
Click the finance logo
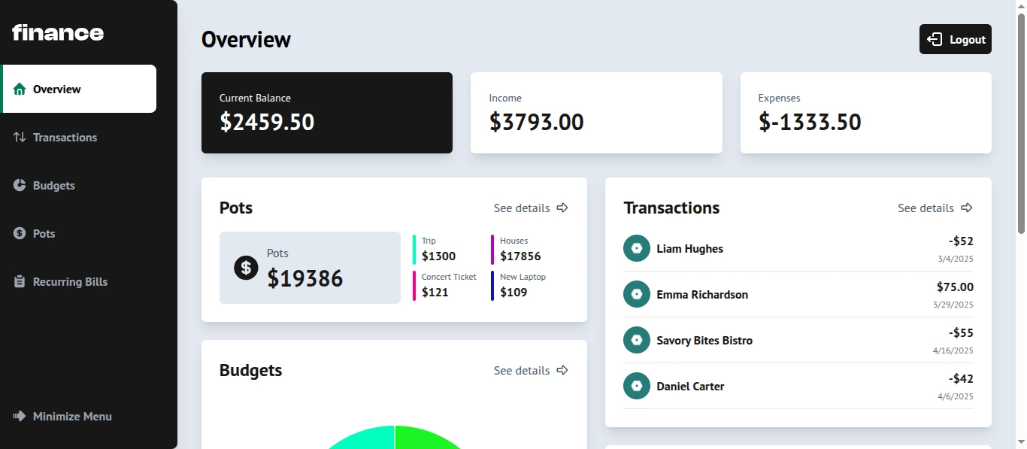pyautogui.click(x=58, y=32)
